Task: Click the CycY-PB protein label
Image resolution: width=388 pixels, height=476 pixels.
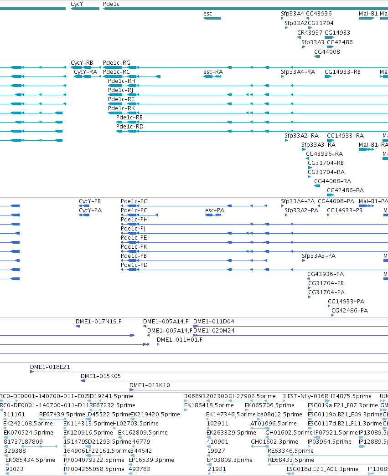Action: tap(90, 201)
